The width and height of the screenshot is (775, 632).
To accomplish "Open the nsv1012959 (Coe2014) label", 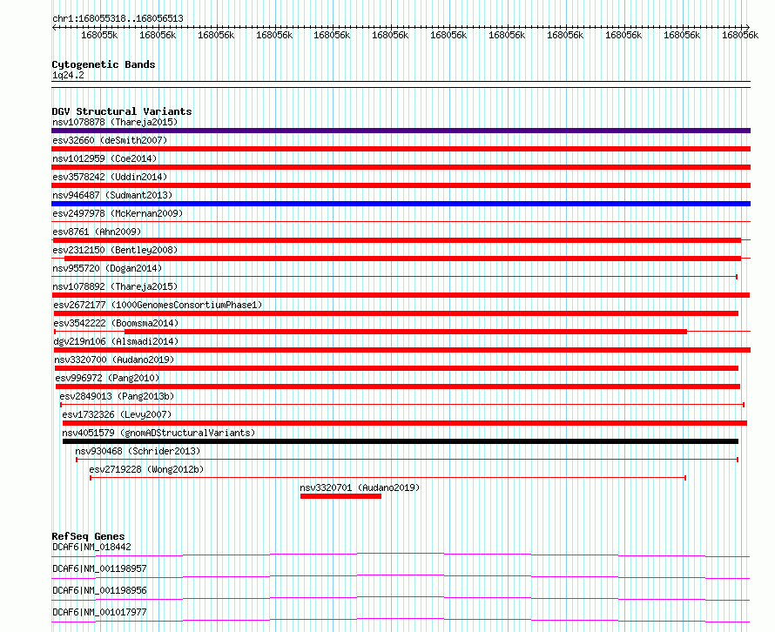I will coord(104,158).
